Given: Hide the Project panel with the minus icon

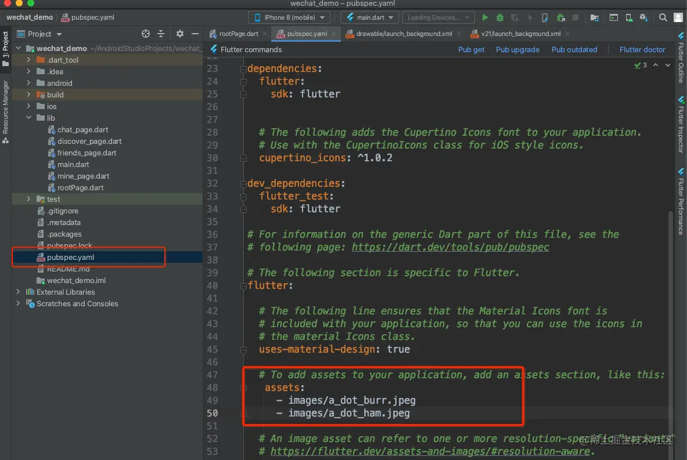Looking at the screenshot, I should point(195,34).
